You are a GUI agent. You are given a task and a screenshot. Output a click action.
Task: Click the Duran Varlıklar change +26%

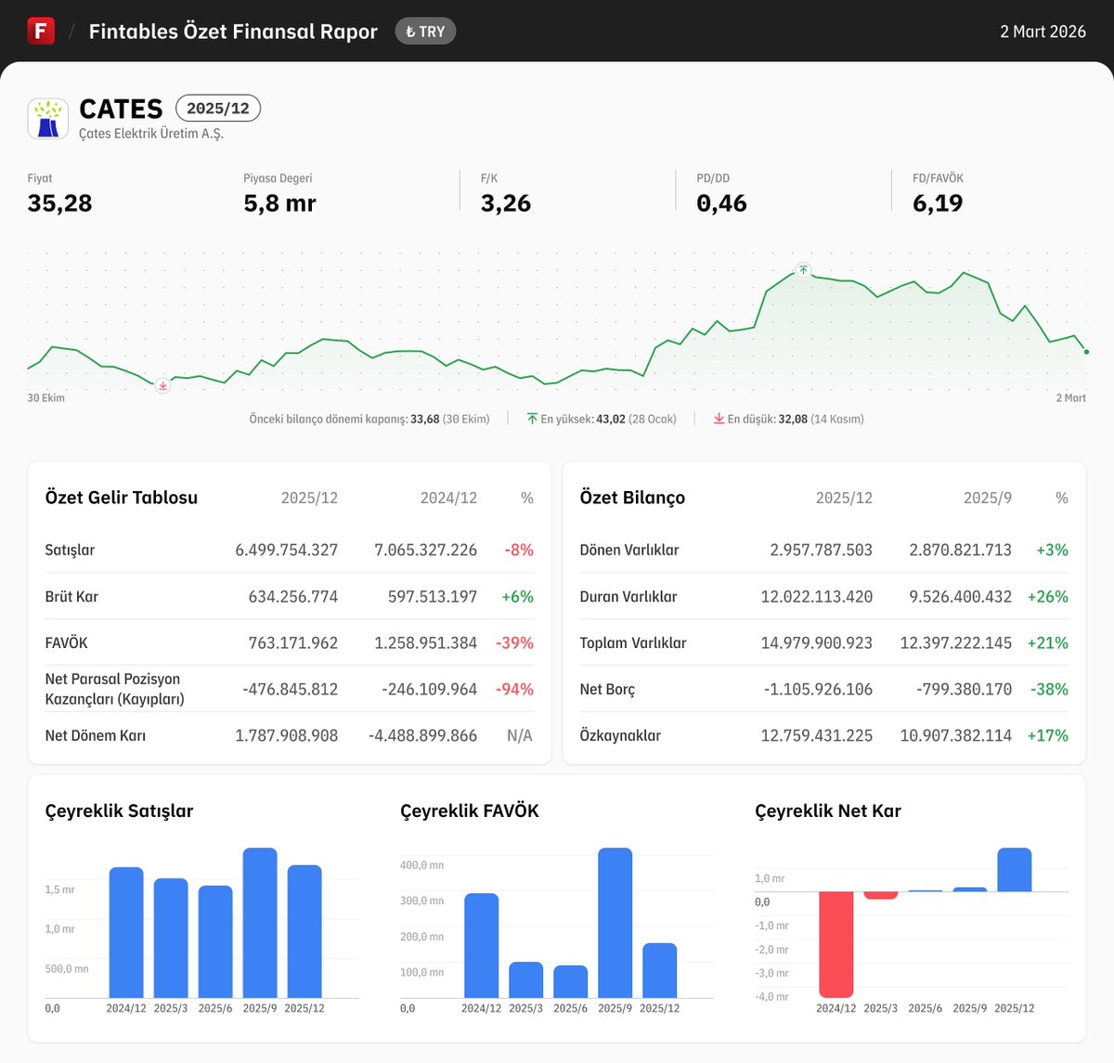pos(1048,596)
